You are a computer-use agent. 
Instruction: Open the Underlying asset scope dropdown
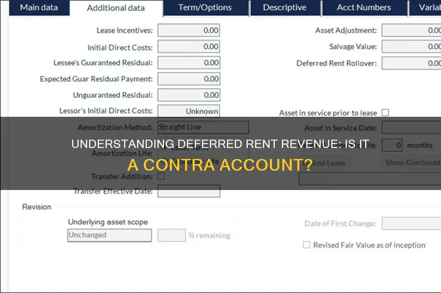coord(109,235)
